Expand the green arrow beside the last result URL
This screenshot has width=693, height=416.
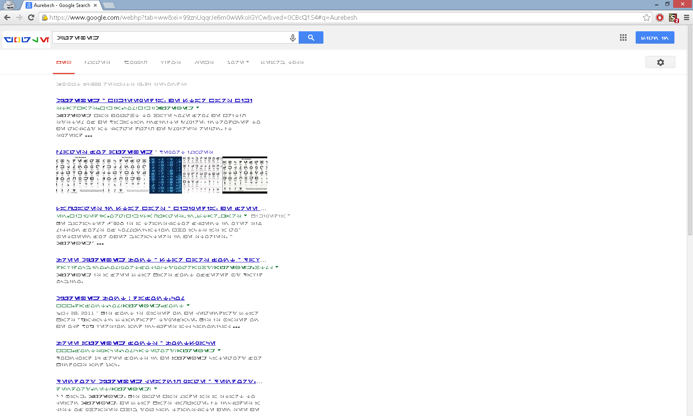[156, 389]
